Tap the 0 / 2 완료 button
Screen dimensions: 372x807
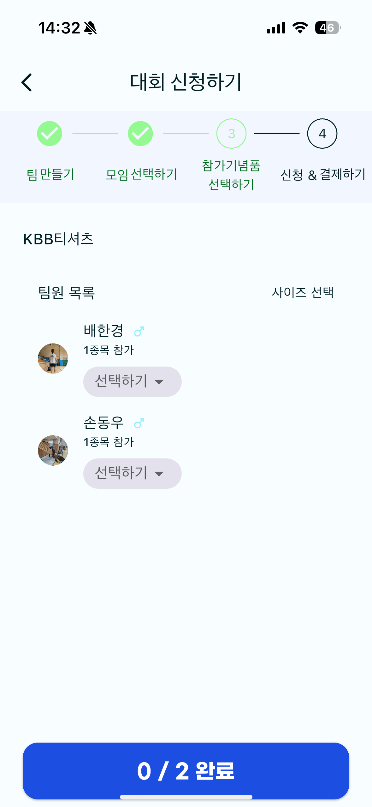(186, 771)
